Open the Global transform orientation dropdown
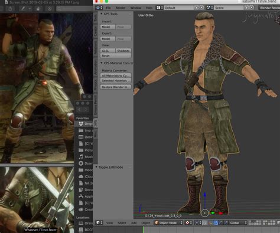This screenshot has width=280, height=233. pos(238,223)
